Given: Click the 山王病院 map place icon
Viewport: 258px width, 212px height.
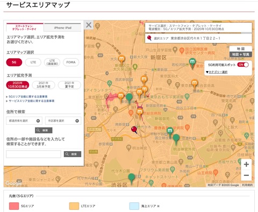Looking at the screenshot, I should [216, 173].
